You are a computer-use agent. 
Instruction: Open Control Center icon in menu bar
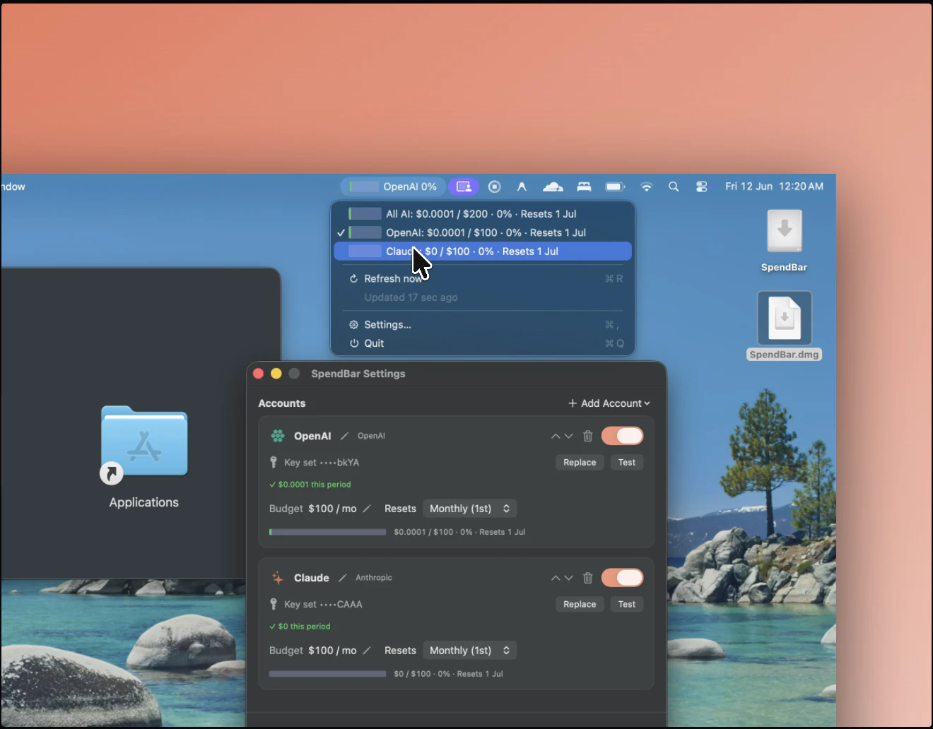coord(701,186)
